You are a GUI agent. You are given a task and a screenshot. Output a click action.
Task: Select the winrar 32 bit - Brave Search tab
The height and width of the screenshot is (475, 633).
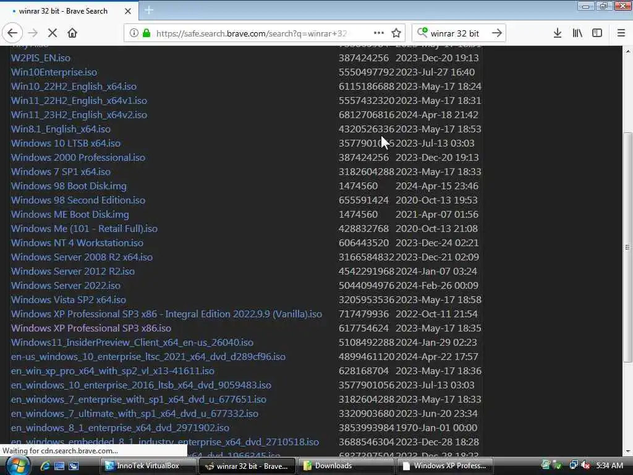[69, 11]
